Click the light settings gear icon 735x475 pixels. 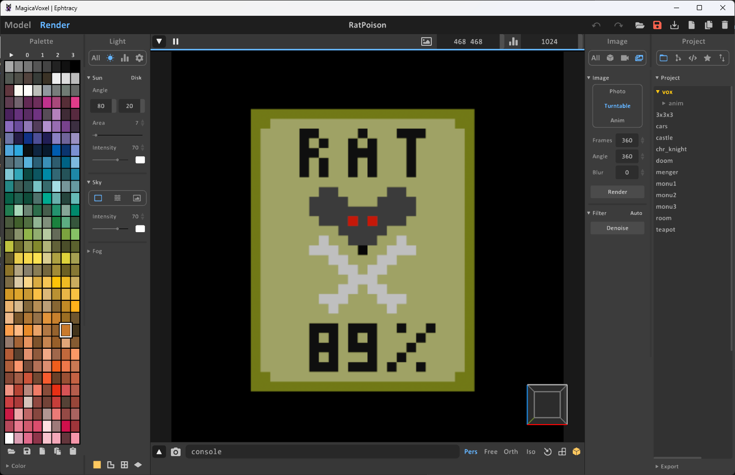tap(139, 58)
